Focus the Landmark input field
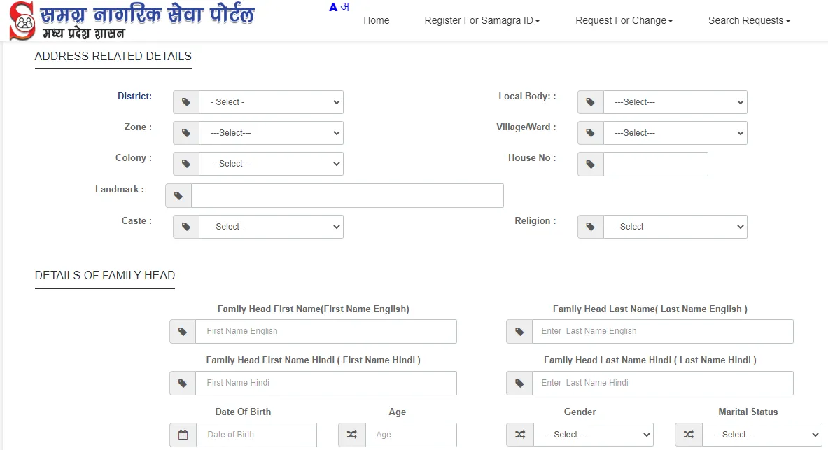Viewport: 828px width, 450px height. click(347, 196)
